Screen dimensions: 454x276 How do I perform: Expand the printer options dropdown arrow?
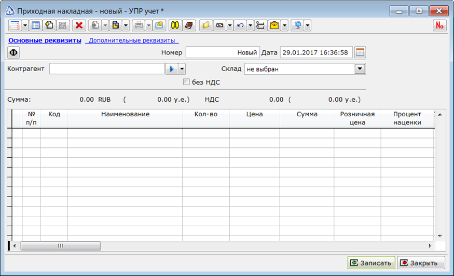(148, 25)
